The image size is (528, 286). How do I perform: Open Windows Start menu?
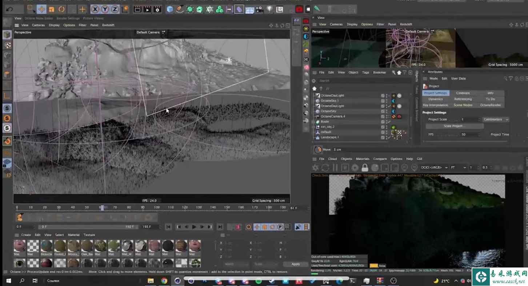[x=9, y=281]
